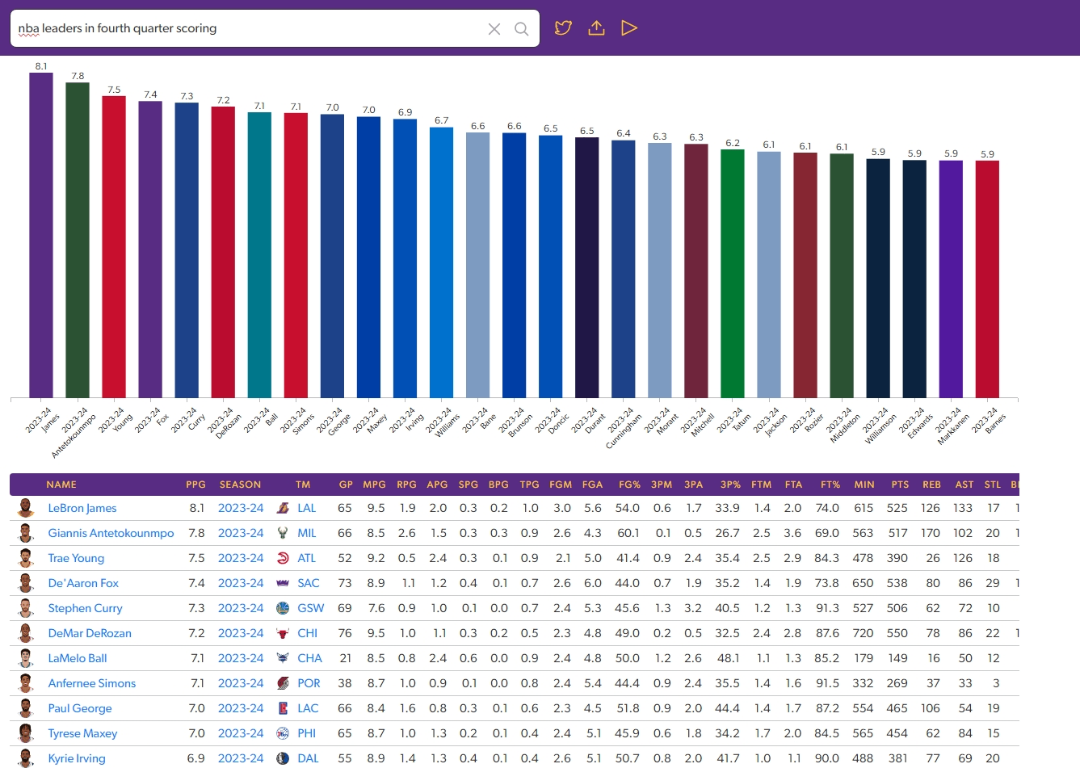Click Tyrese Maxey's player headshot
The image size is (1080, 768).
(26, 733)
